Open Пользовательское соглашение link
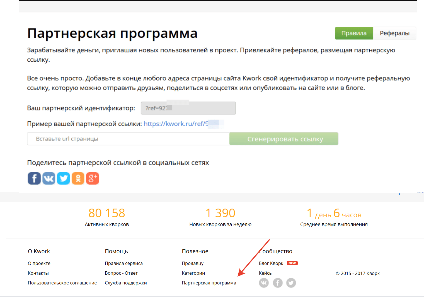This screenshot has height=297, width=424. click(x=62, y=283)
